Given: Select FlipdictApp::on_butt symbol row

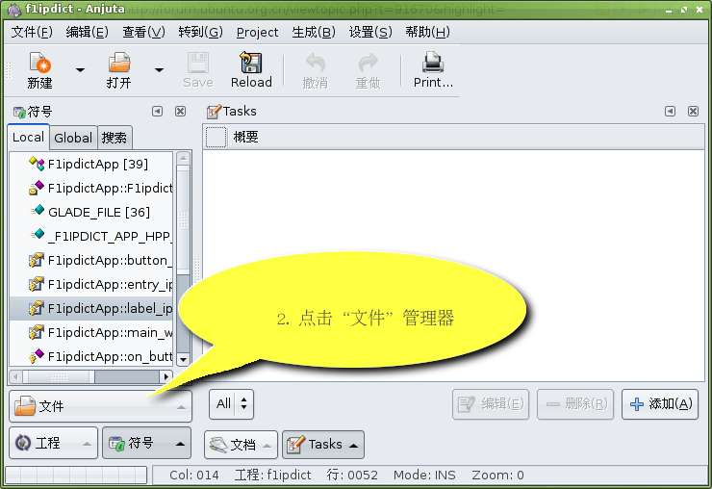Looking at the screenshot, I should tap(91, 356).
